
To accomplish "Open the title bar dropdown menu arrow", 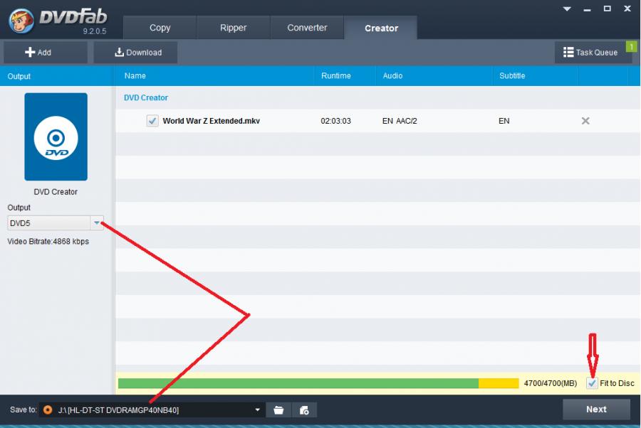I will point(567,9).
